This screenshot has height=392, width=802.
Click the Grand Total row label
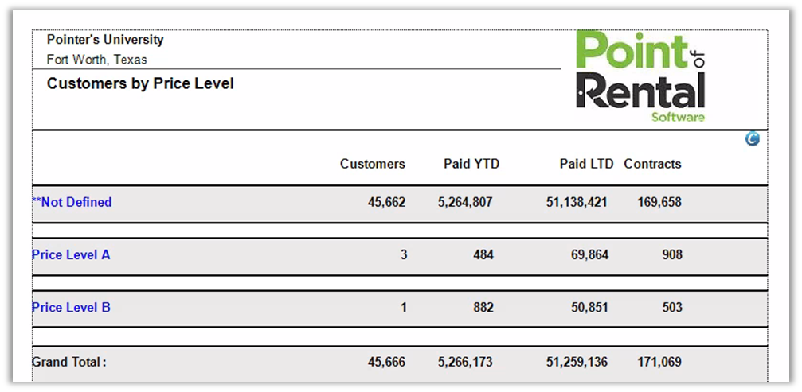coord(68,362)
